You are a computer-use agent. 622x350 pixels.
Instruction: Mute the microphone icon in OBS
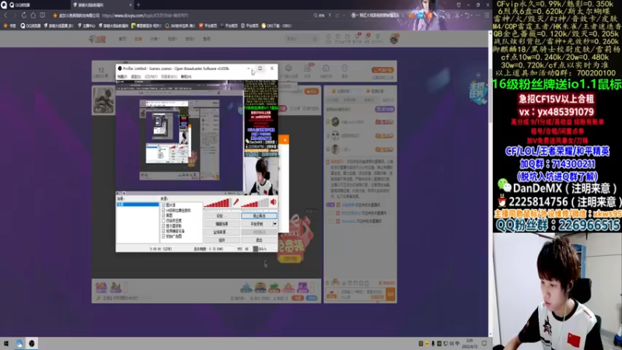pos(236,202)
